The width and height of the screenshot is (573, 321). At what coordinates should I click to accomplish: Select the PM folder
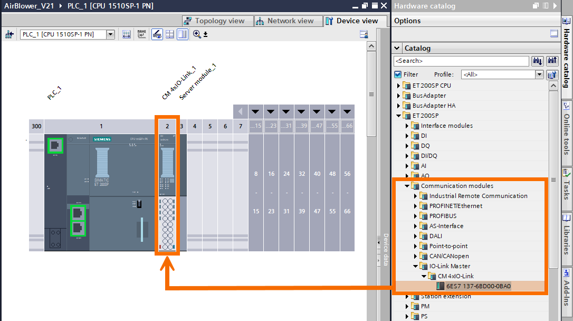(x=425, y=306)
